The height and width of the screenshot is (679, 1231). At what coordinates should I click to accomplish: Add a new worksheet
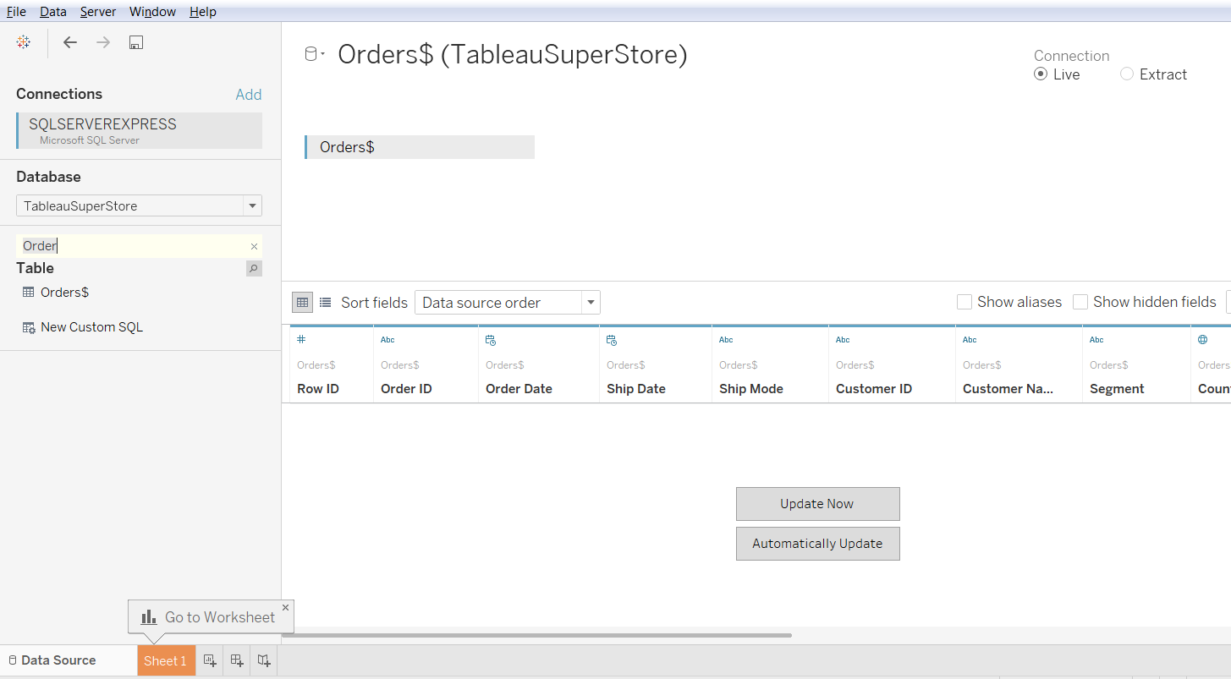[210, 660]
